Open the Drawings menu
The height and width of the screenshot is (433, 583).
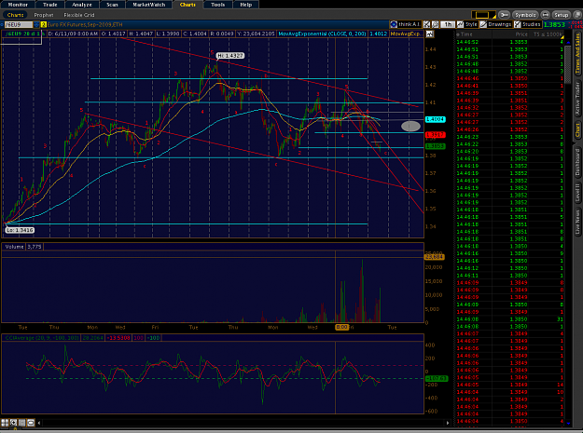tap(495, 24)
